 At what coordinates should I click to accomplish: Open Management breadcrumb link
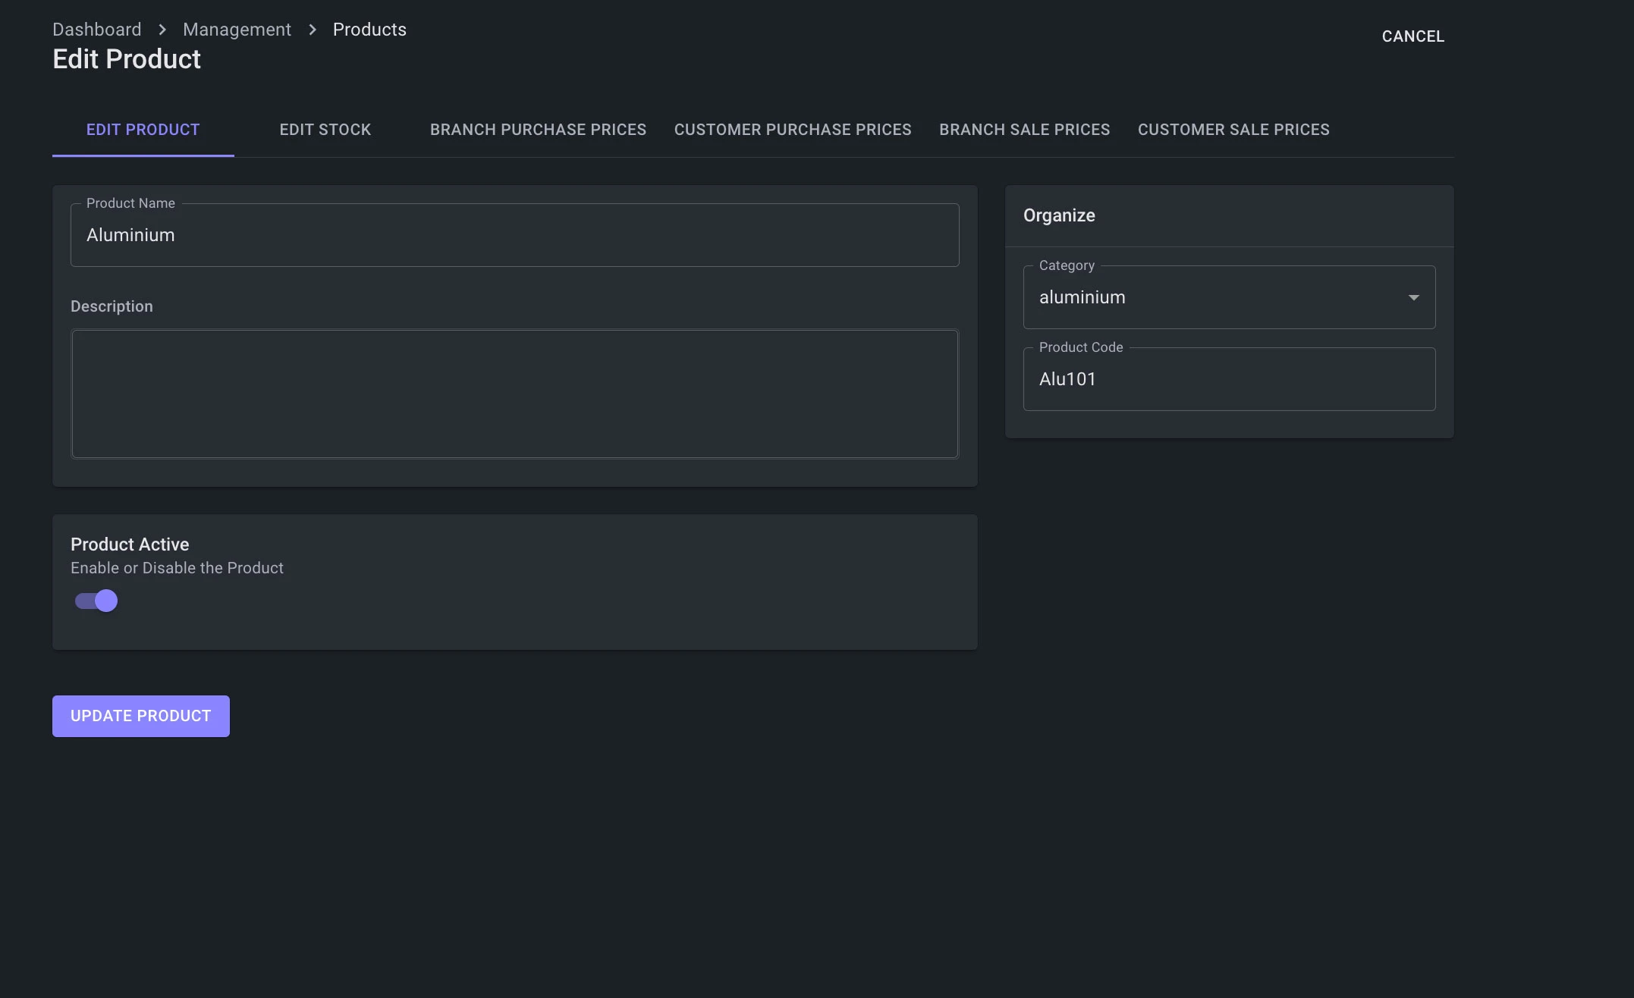point(237,30)
